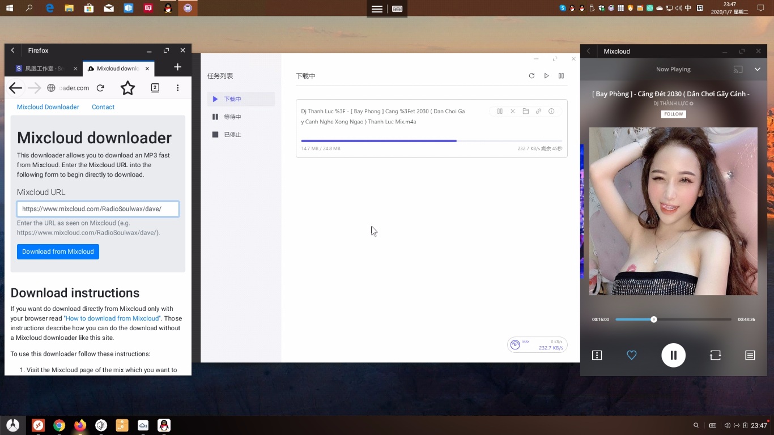Click the search icon in the bottom bar
This screenshot has height=435, width=774.
tap(696, 425)
